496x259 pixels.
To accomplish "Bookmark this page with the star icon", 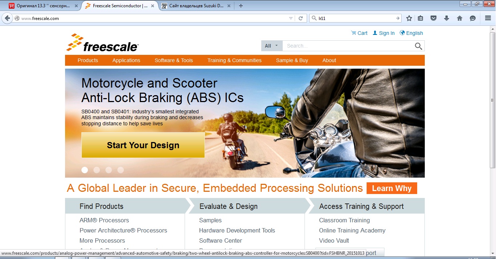I will [x=409, y=18].
